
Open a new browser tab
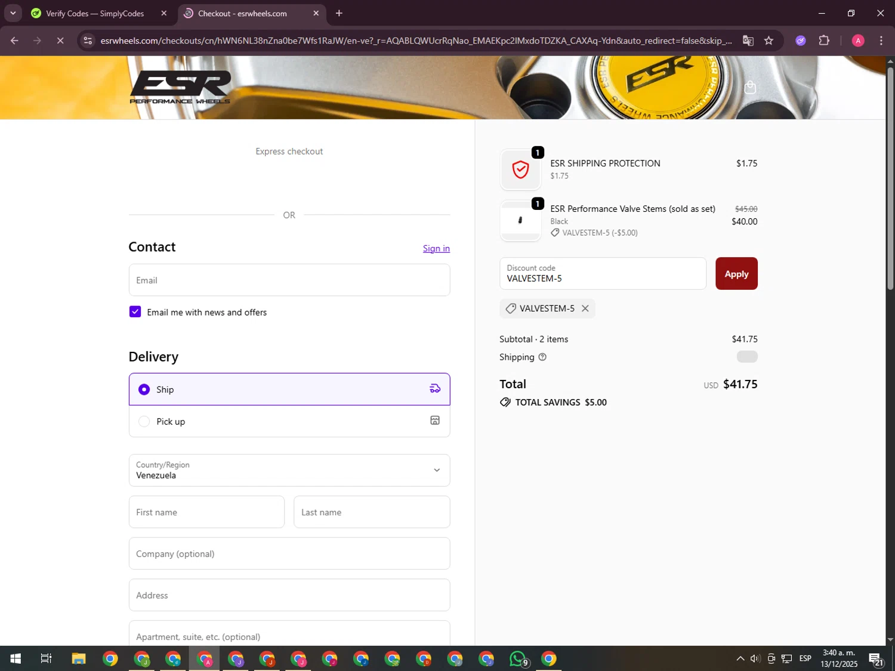(x=339, y=13)
